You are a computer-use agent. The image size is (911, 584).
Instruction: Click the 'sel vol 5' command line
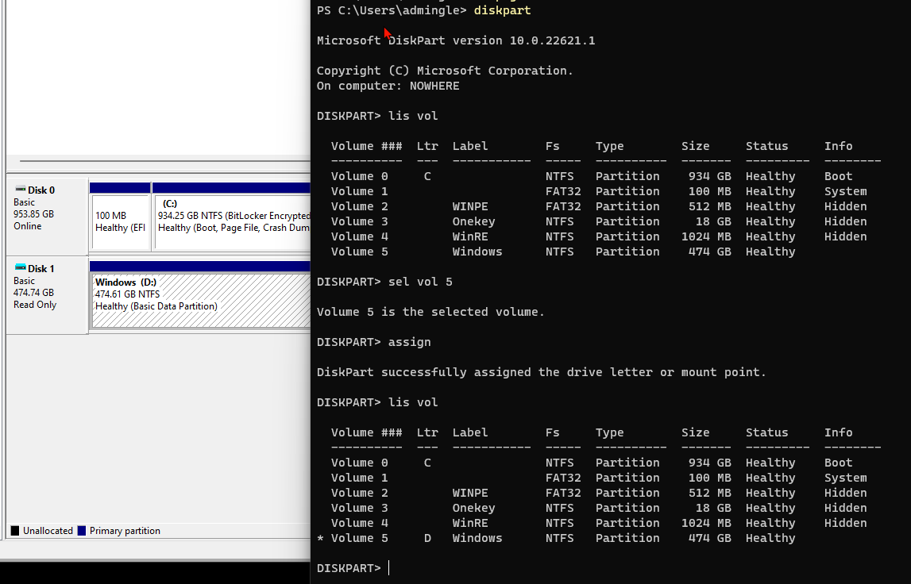click(384, 282)
